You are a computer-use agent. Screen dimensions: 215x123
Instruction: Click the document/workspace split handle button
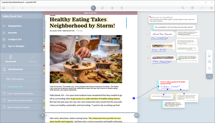[137, 115]
